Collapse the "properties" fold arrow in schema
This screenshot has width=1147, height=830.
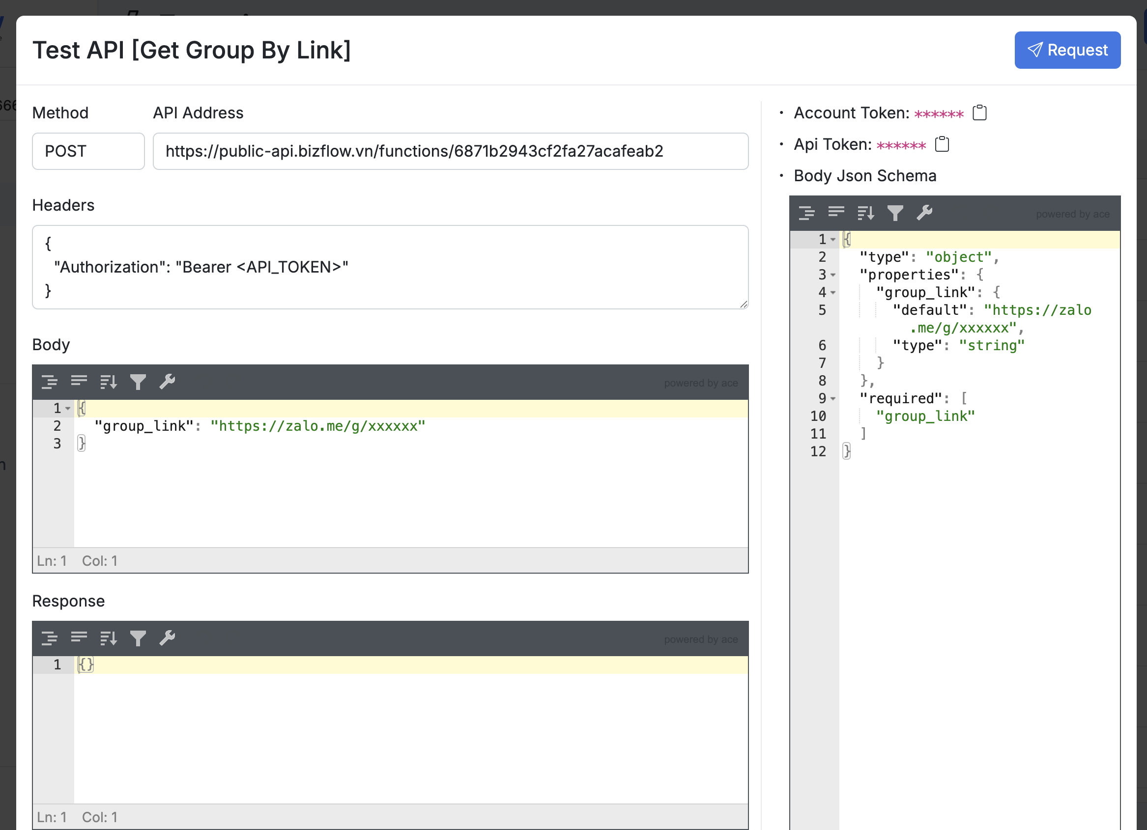coord(833,275)
